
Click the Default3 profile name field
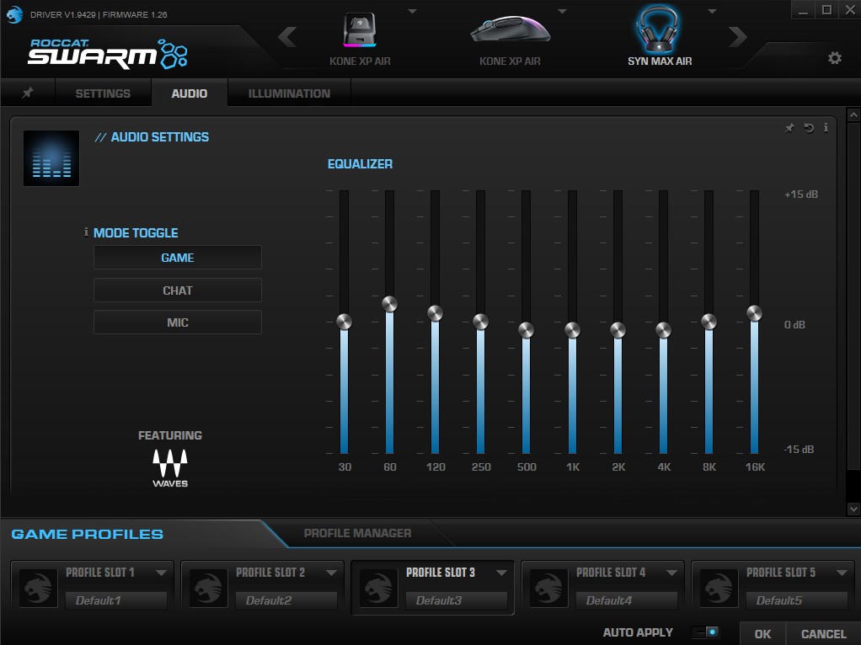(x=457, y=600)
